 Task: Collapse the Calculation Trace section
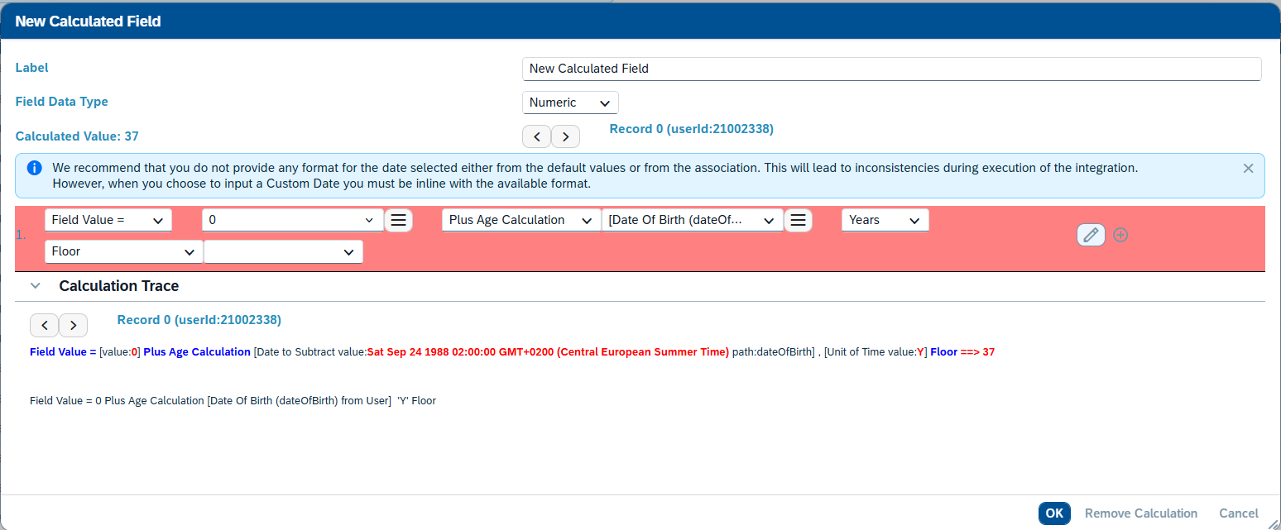pos(36,286)
